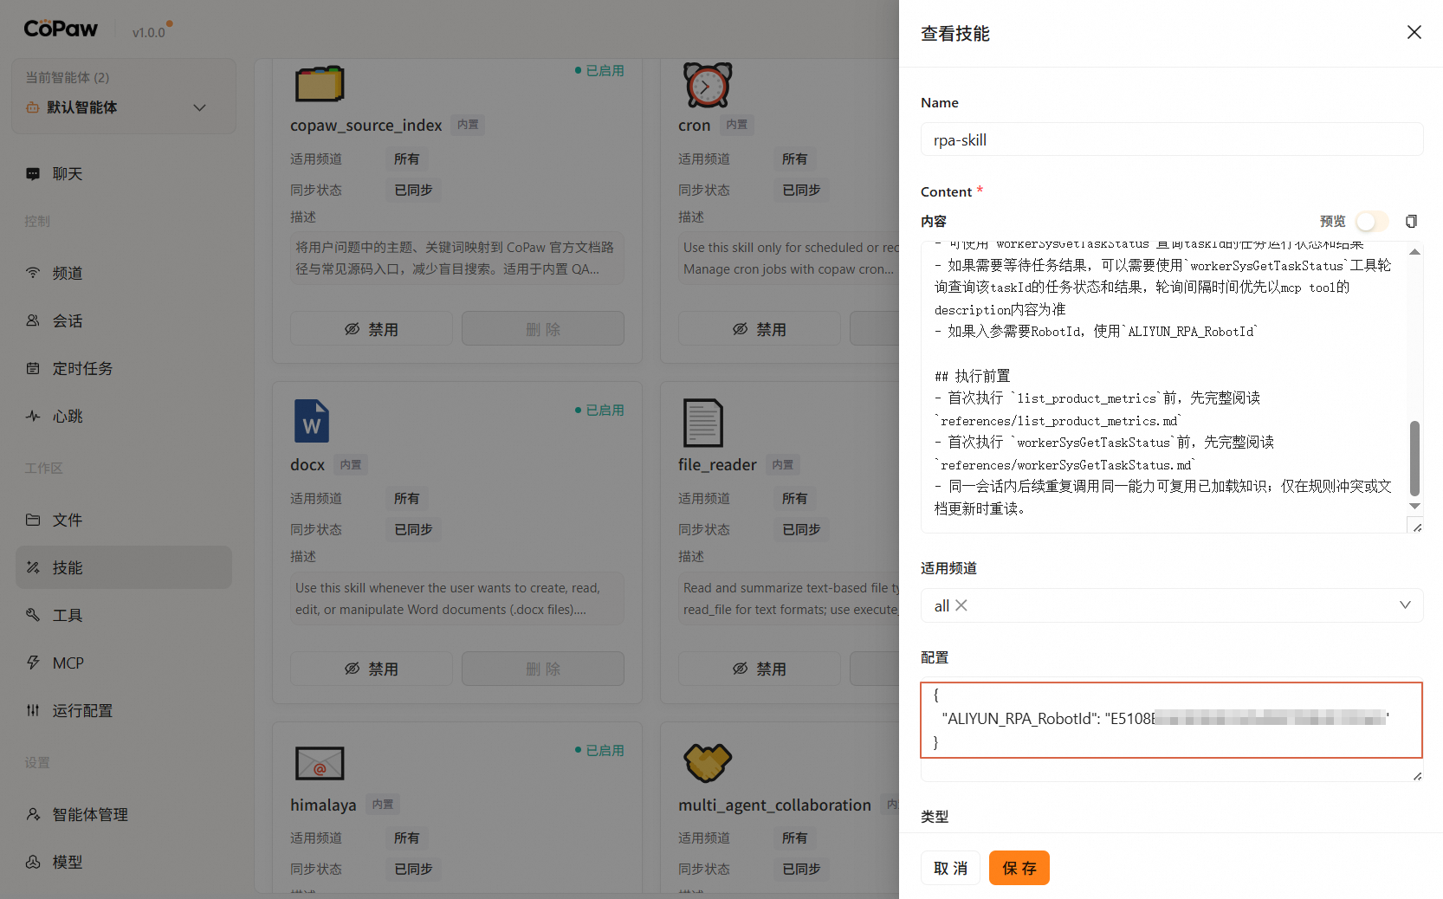Click the calendar icon beside 定时任务

[x=33, y=368]
